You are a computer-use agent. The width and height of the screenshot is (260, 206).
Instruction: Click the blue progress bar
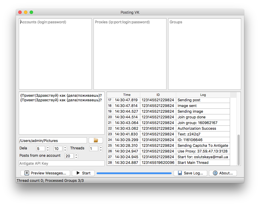pos(134,173)
